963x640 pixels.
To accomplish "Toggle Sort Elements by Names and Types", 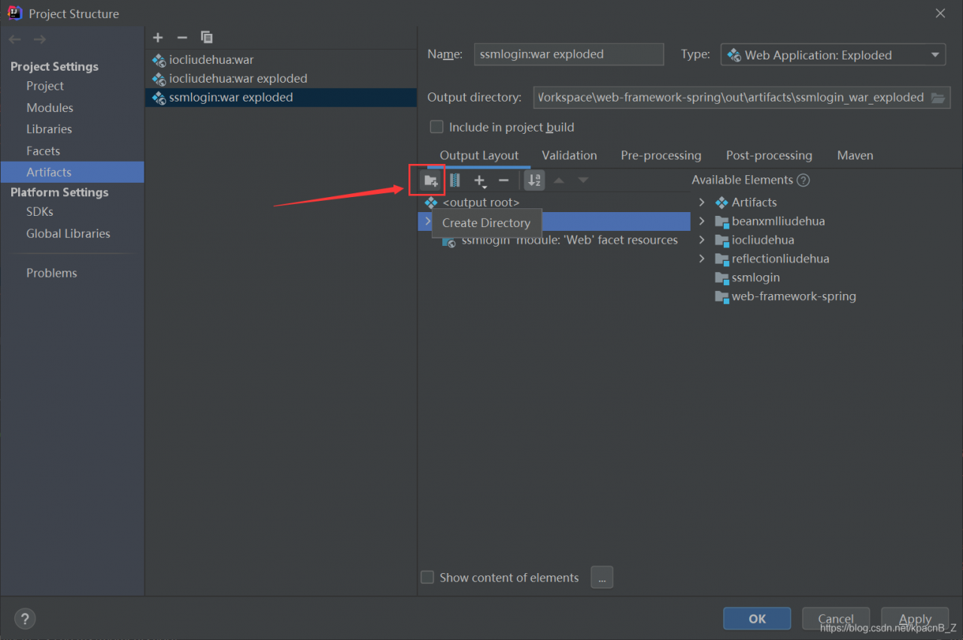I will coord(534,180).
